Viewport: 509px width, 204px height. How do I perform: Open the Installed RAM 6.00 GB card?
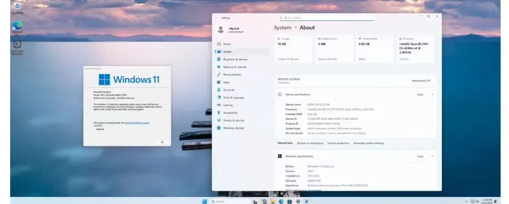point(375,49)
